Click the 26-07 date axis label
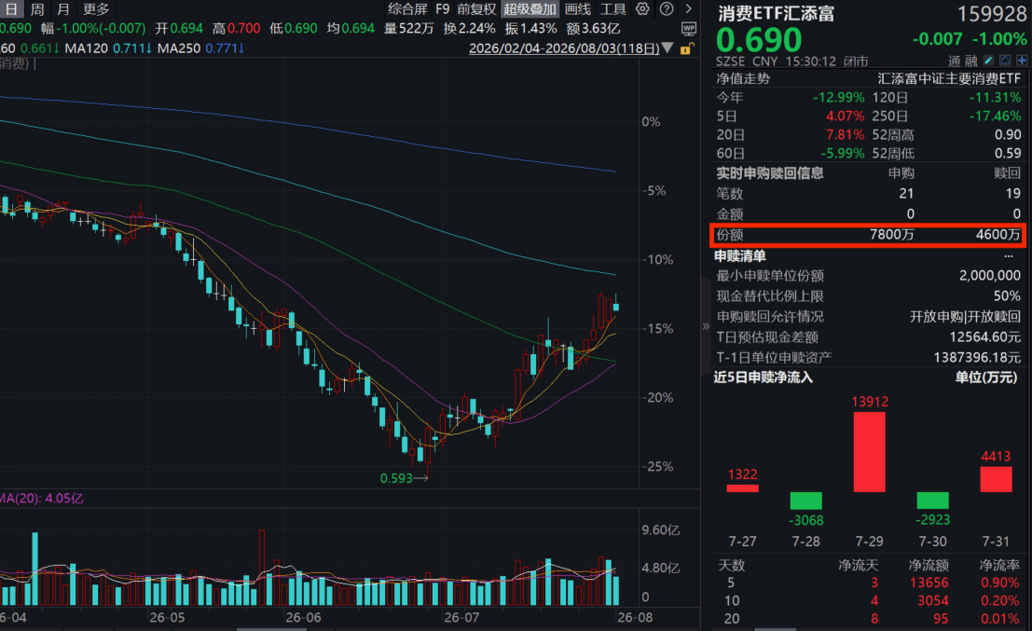Viewport: 1032px width, 631px height. click(x=461, y=618)
